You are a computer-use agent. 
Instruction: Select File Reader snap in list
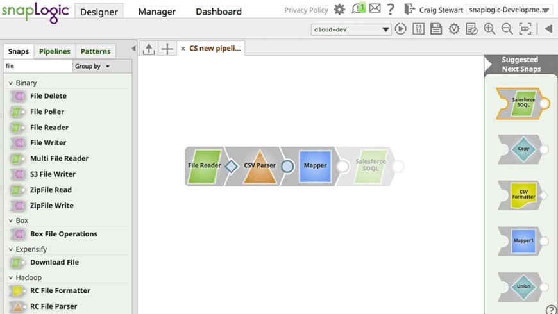tap(49, 128)
